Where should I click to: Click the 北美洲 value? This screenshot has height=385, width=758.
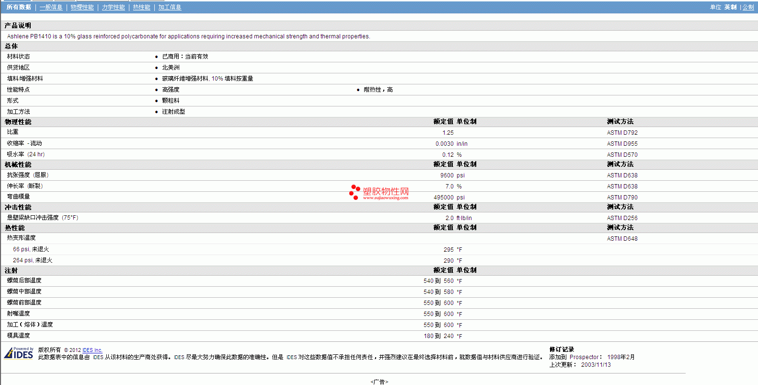(171, 68)
